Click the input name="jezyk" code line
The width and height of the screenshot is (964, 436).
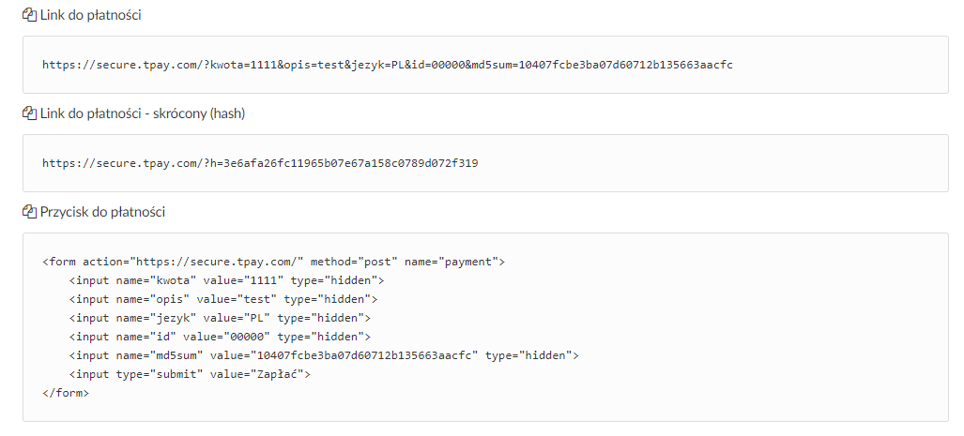tap(220, 318)
